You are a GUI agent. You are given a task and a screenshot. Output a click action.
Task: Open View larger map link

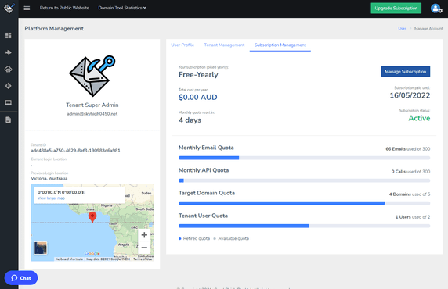pyautogui.click(x=51, y=198)
